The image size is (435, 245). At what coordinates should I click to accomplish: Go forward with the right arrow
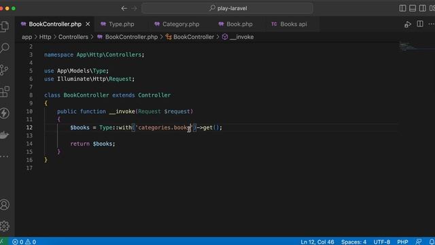135,8
